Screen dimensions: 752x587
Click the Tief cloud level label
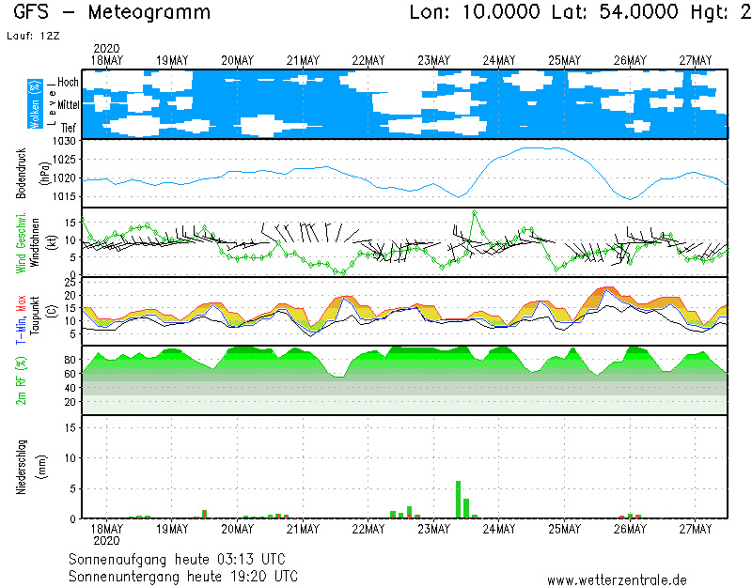68,128
